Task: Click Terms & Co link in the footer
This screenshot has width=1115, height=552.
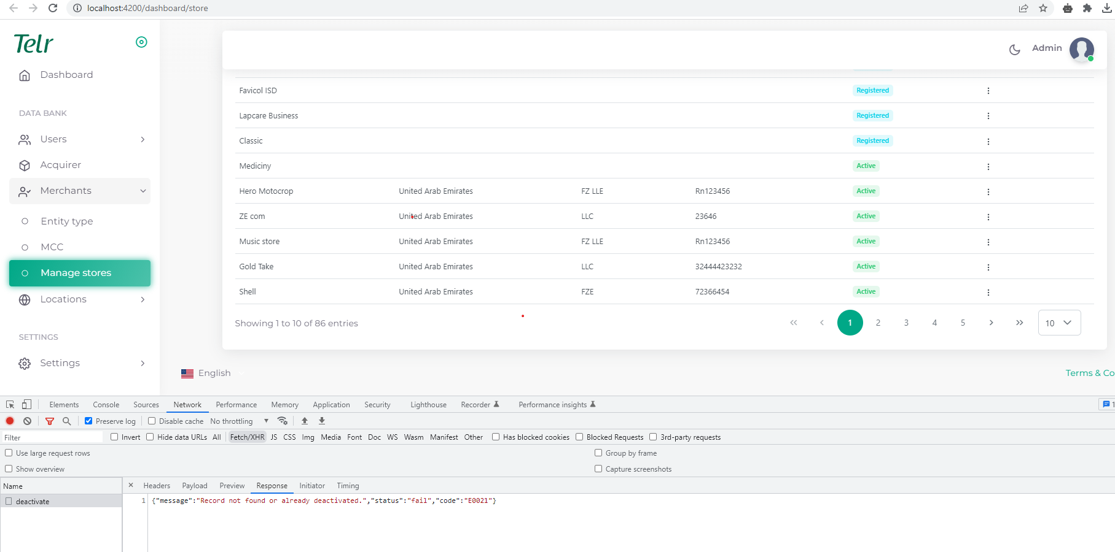Action: [x=1090, y=373]
